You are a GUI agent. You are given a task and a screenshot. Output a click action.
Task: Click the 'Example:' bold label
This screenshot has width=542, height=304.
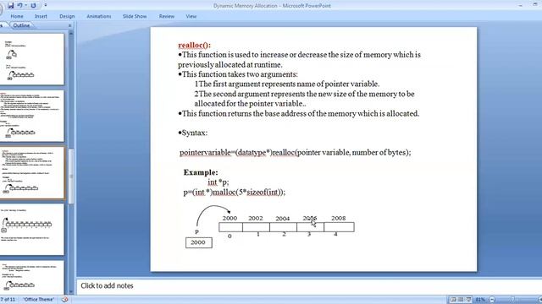pos(201,172)
